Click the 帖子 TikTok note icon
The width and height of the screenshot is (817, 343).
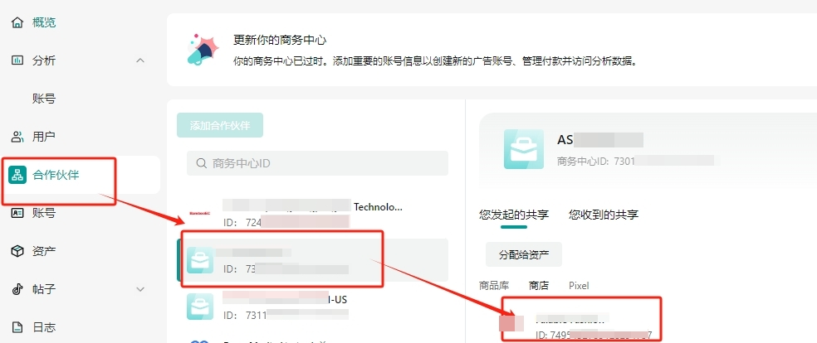tap(17, 289)
